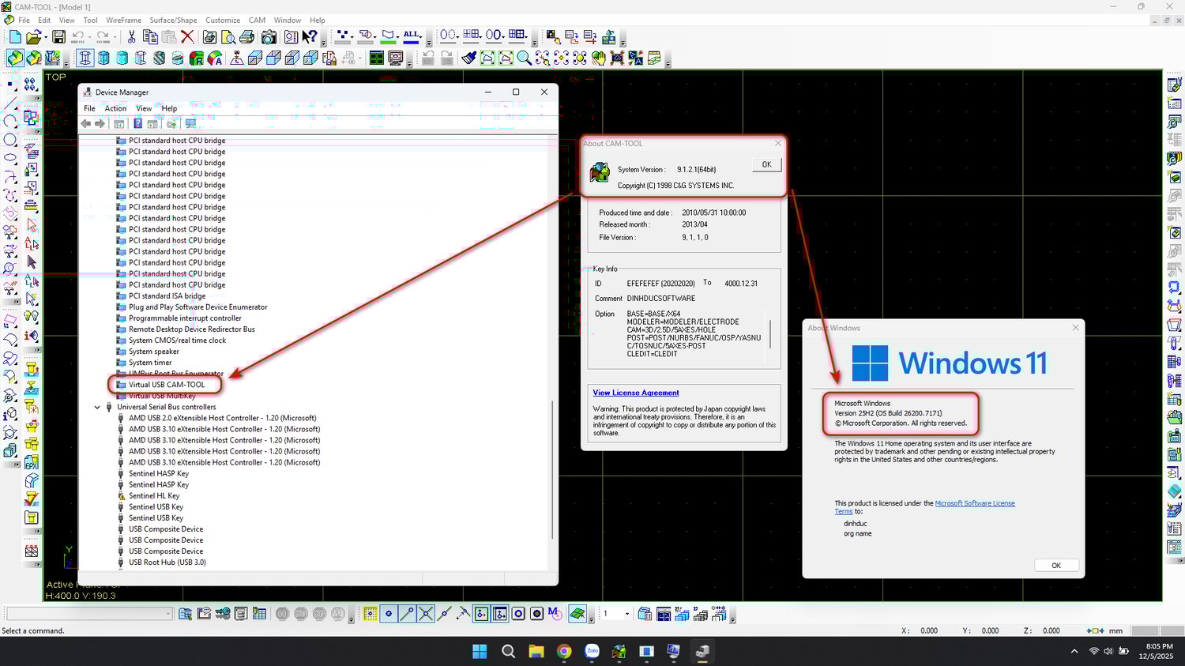Open taskbar Search

click(508, 651)
